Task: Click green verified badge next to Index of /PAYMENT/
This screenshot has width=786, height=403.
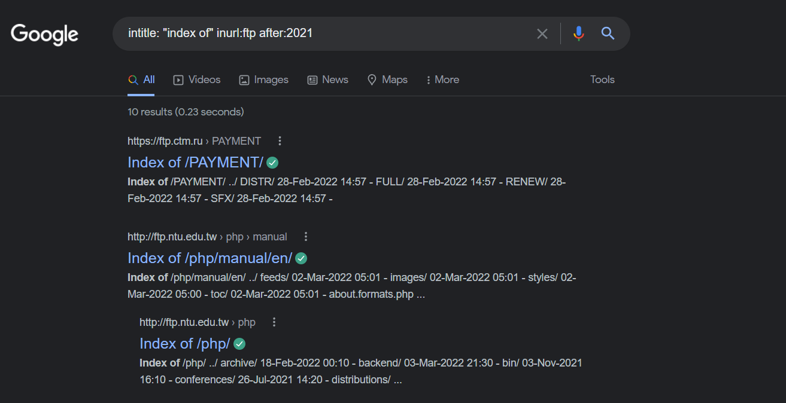Action: 272,163
